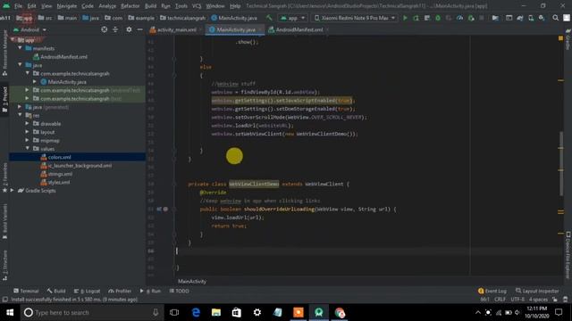The height and width of the screenshot is (321, 572).
Task: Open the app run configuration dropdown
Action: point(292,18)
